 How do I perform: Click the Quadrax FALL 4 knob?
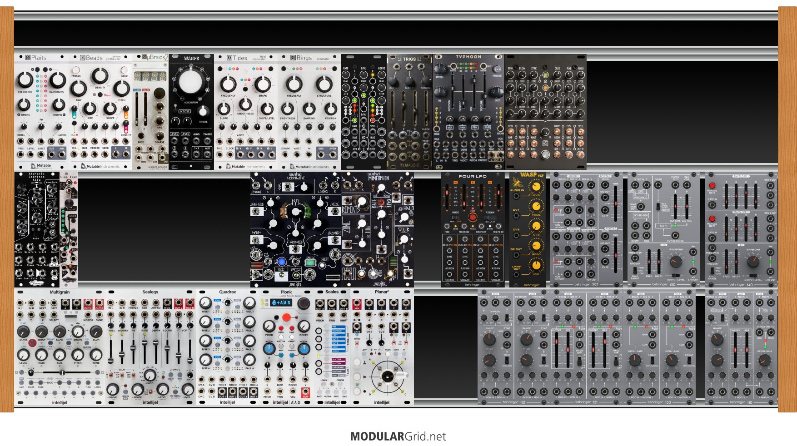(x=249, y=360)
